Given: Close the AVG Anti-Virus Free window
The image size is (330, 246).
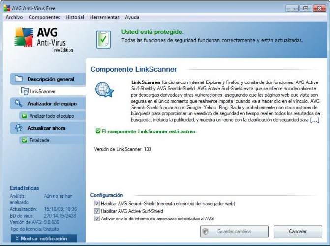Looking at the screenshot, I should click(x=320, y=9).
